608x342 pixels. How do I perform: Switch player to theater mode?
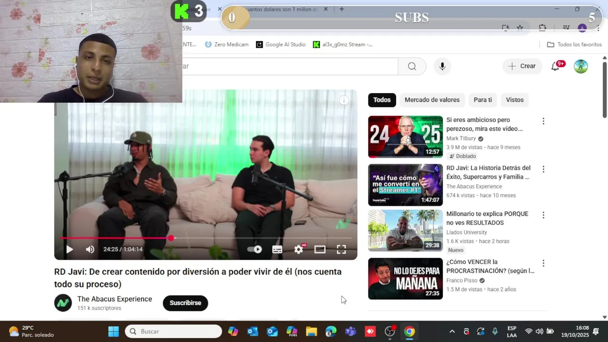[x=320, y=249]
